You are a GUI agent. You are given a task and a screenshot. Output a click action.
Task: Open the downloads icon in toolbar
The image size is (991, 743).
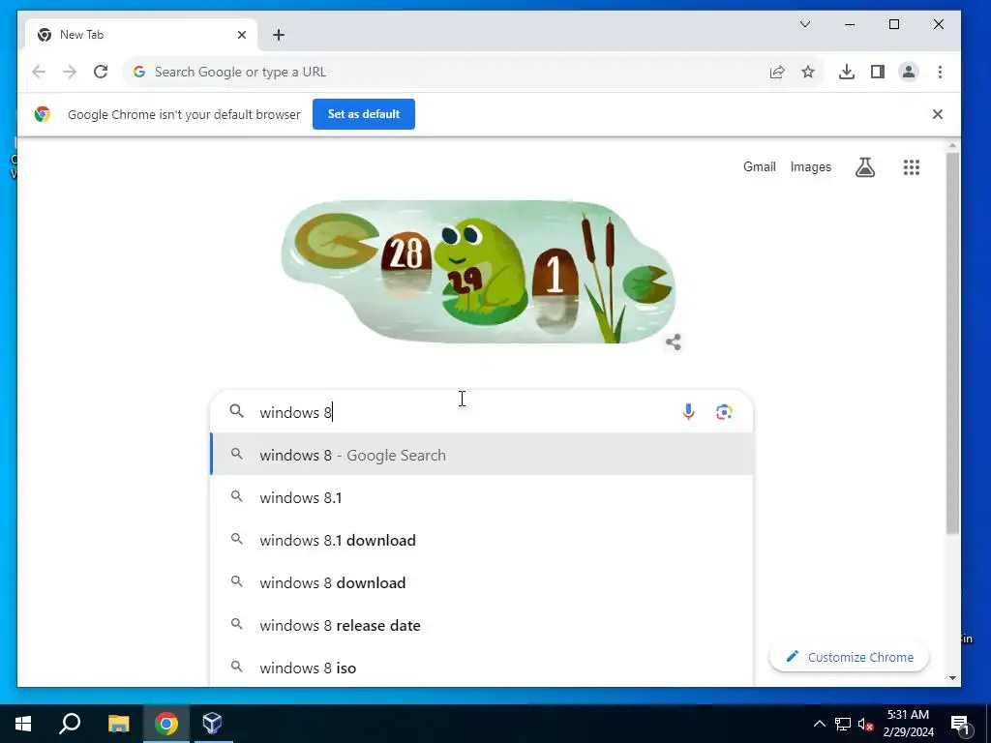point(846,72)
